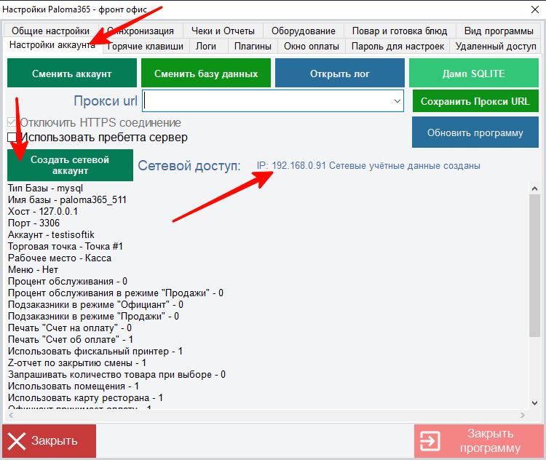Image resolution: width=546 pixels, height=460 pixels.
Task: Select the line Рабочее место - Касса
Action: click(x=60, y=258)
